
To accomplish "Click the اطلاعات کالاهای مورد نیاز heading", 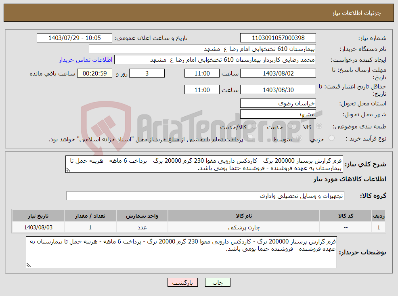I will tap(350, 179).
